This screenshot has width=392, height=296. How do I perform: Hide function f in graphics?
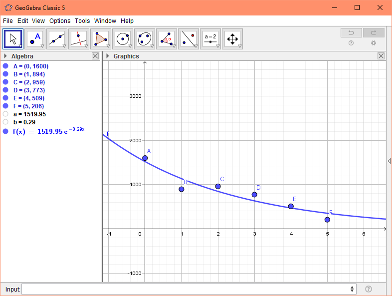click(x=5, y=131)
